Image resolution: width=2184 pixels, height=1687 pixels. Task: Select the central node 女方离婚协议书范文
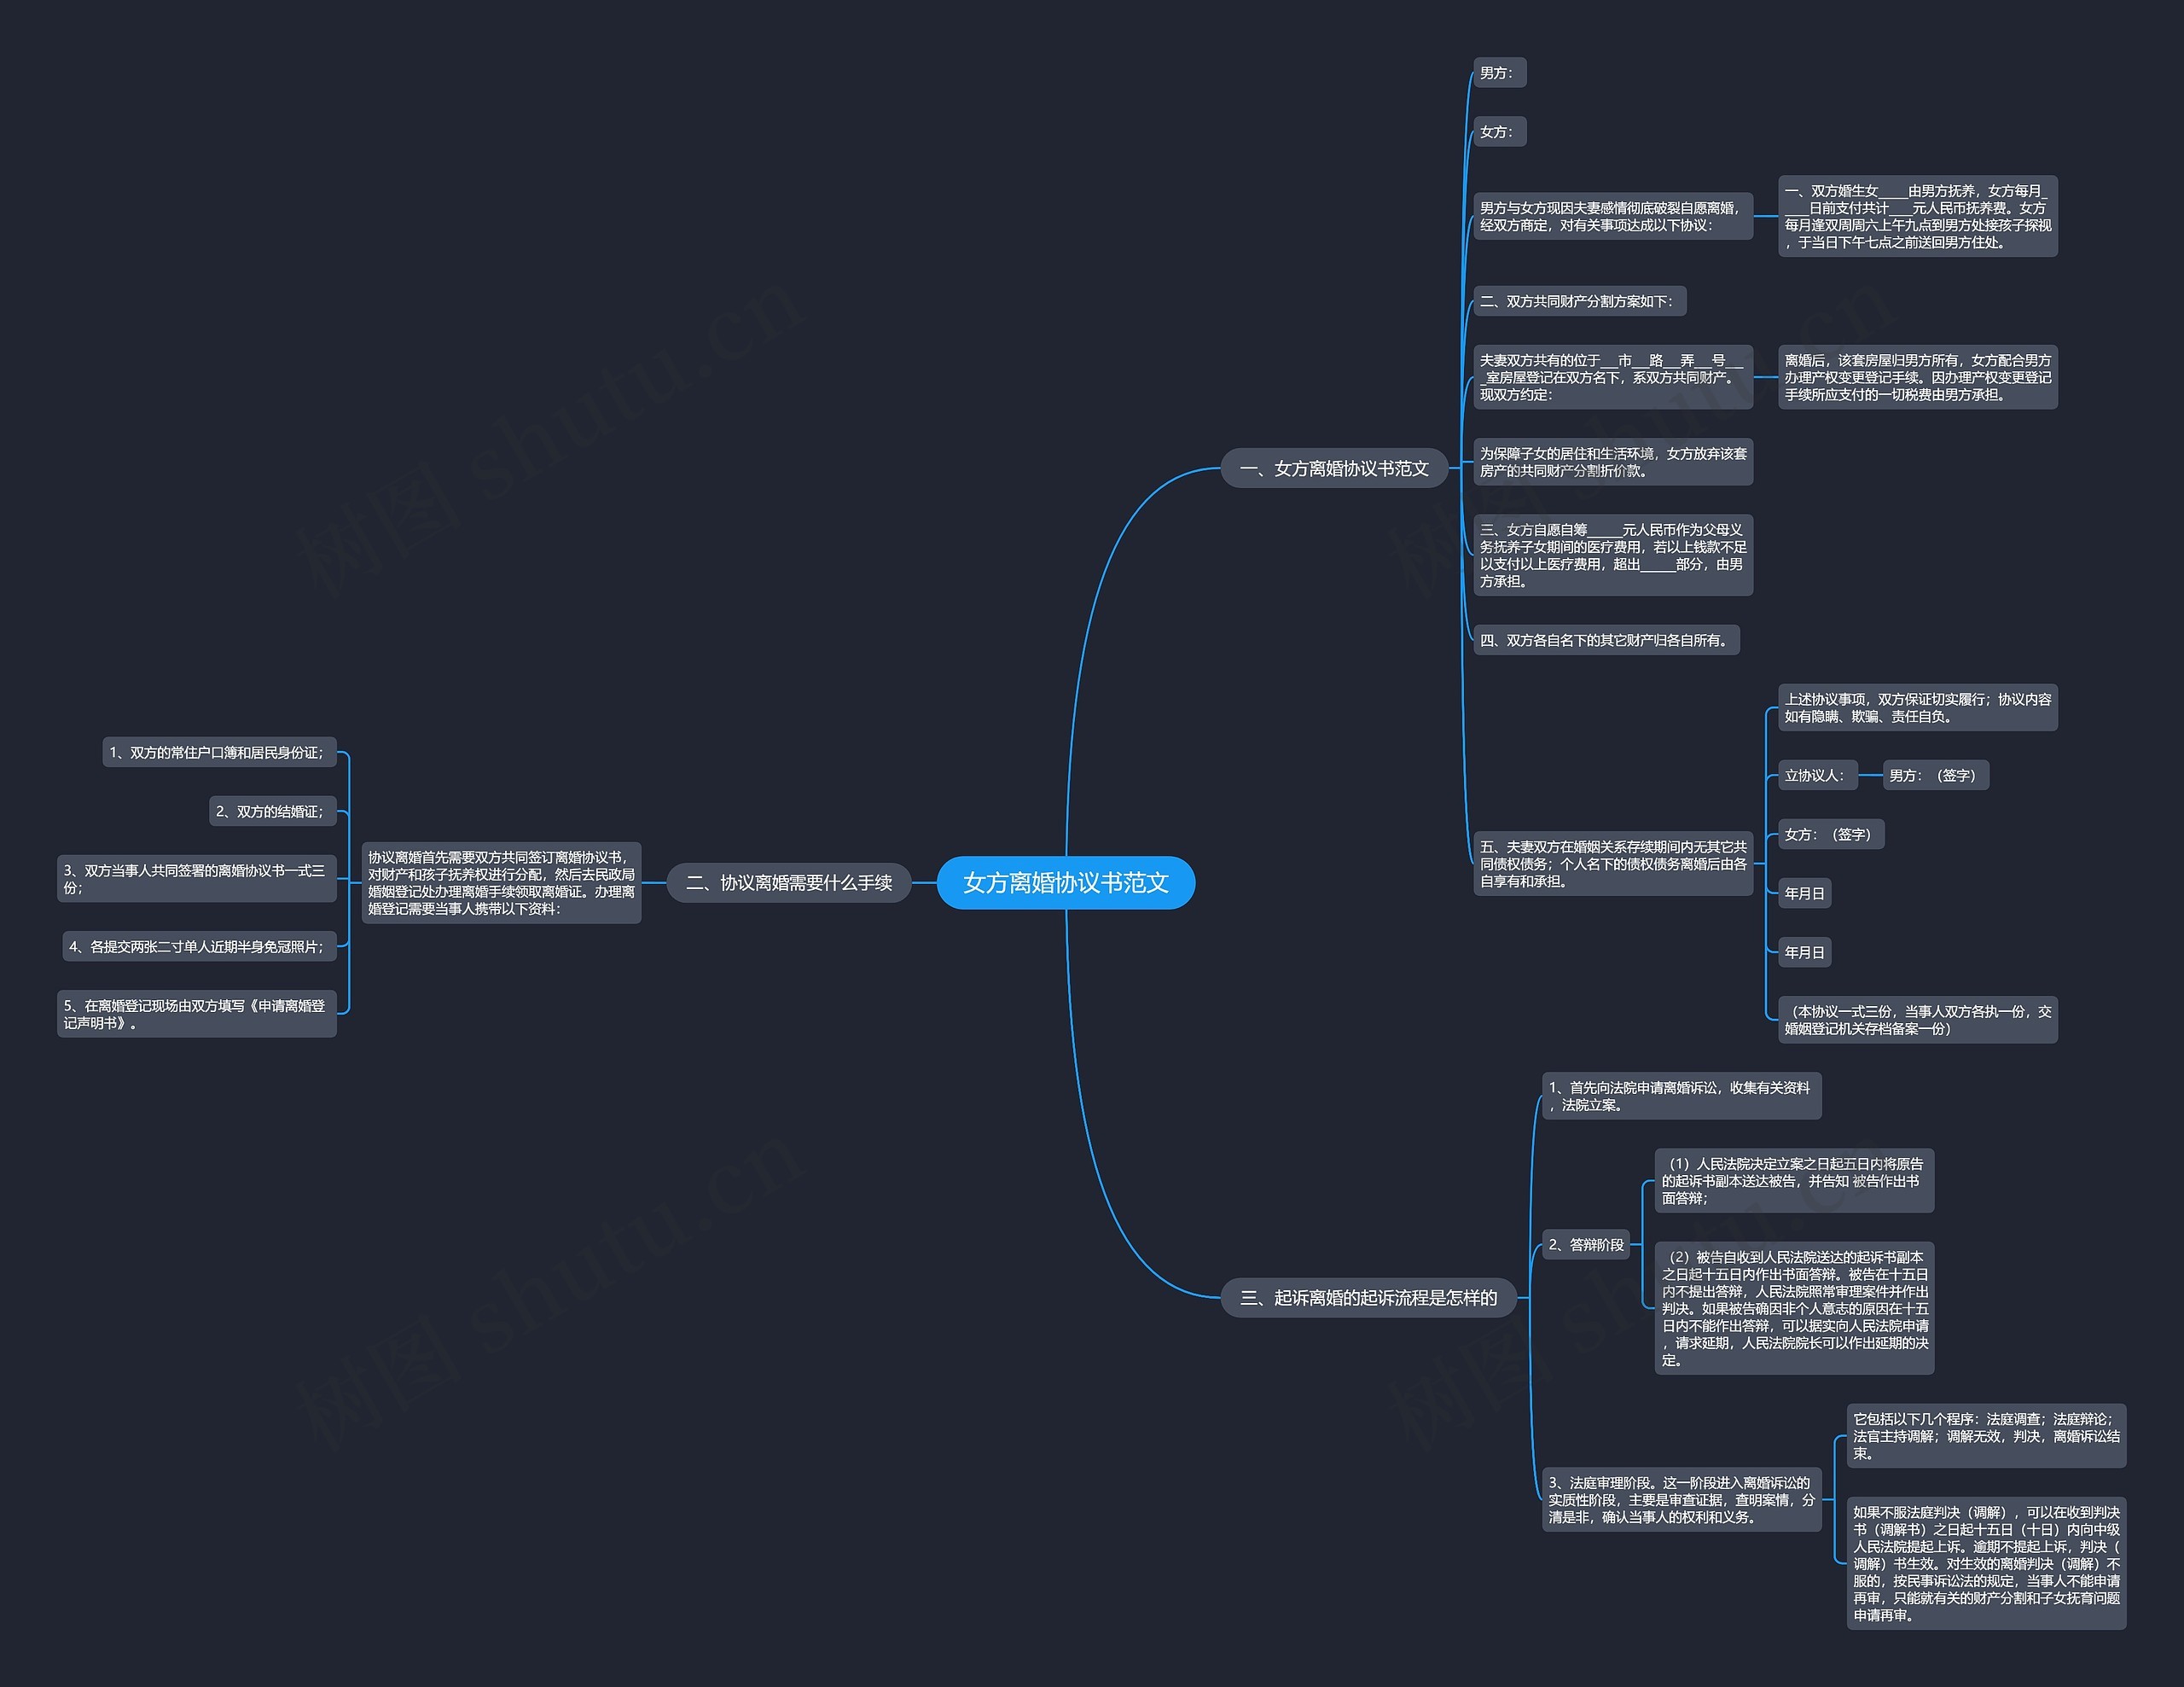click(1066, 882)
